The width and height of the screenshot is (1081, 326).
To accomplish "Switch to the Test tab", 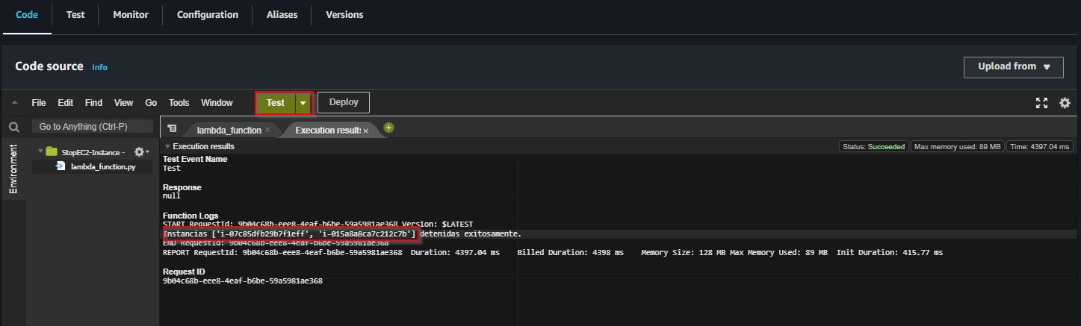I will [x=75, y=15].
